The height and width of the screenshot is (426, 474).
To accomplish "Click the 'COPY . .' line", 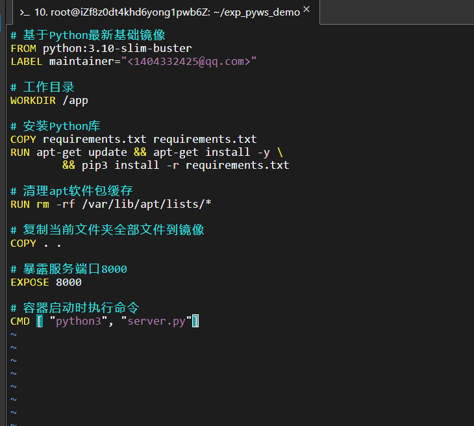I will 36,244.
